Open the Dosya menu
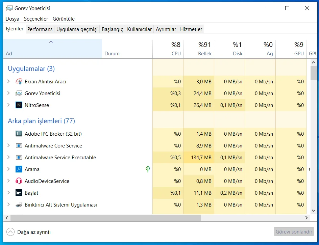This screenshot has height=245, width=319. 12,19
